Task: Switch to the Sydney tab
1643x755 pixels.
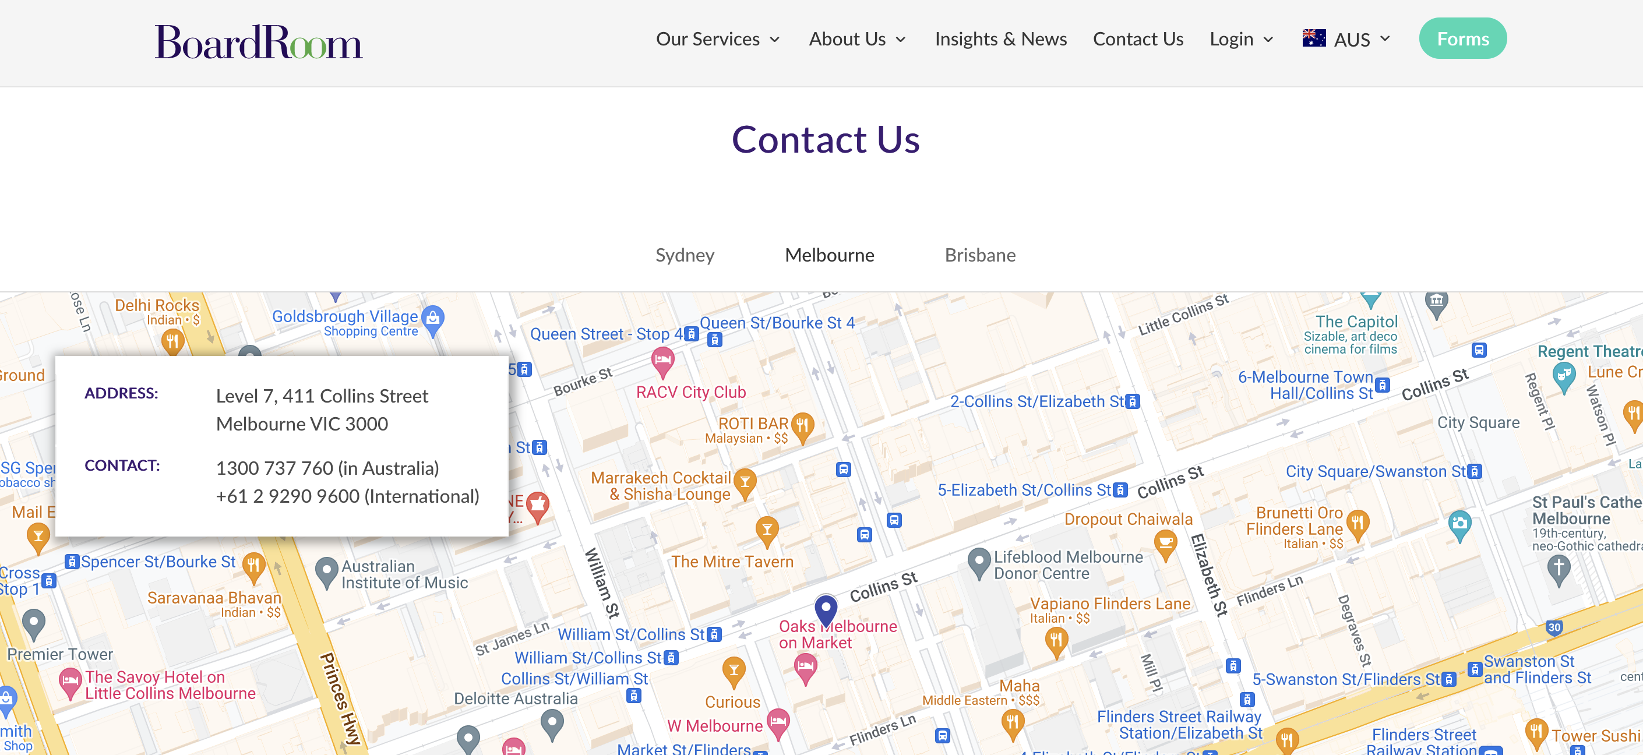Action: point(685,255)
